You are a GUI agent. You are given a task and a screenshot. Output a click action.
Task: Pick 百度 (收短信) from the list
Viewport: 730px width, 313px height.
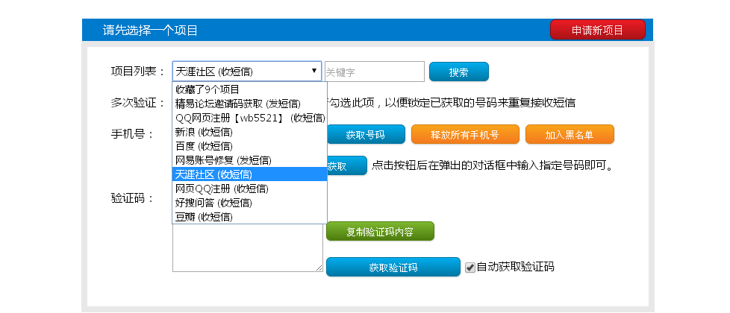(249, 146)
